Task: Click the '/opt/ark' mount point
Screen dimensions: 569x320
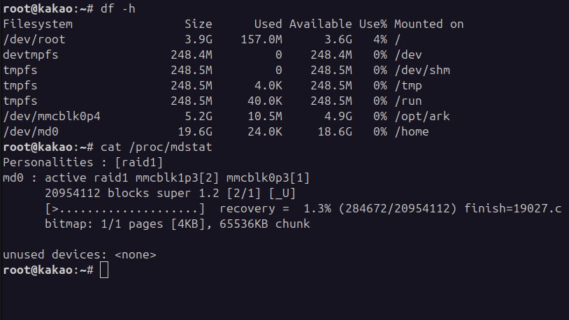Action: (x=422, y=117)
